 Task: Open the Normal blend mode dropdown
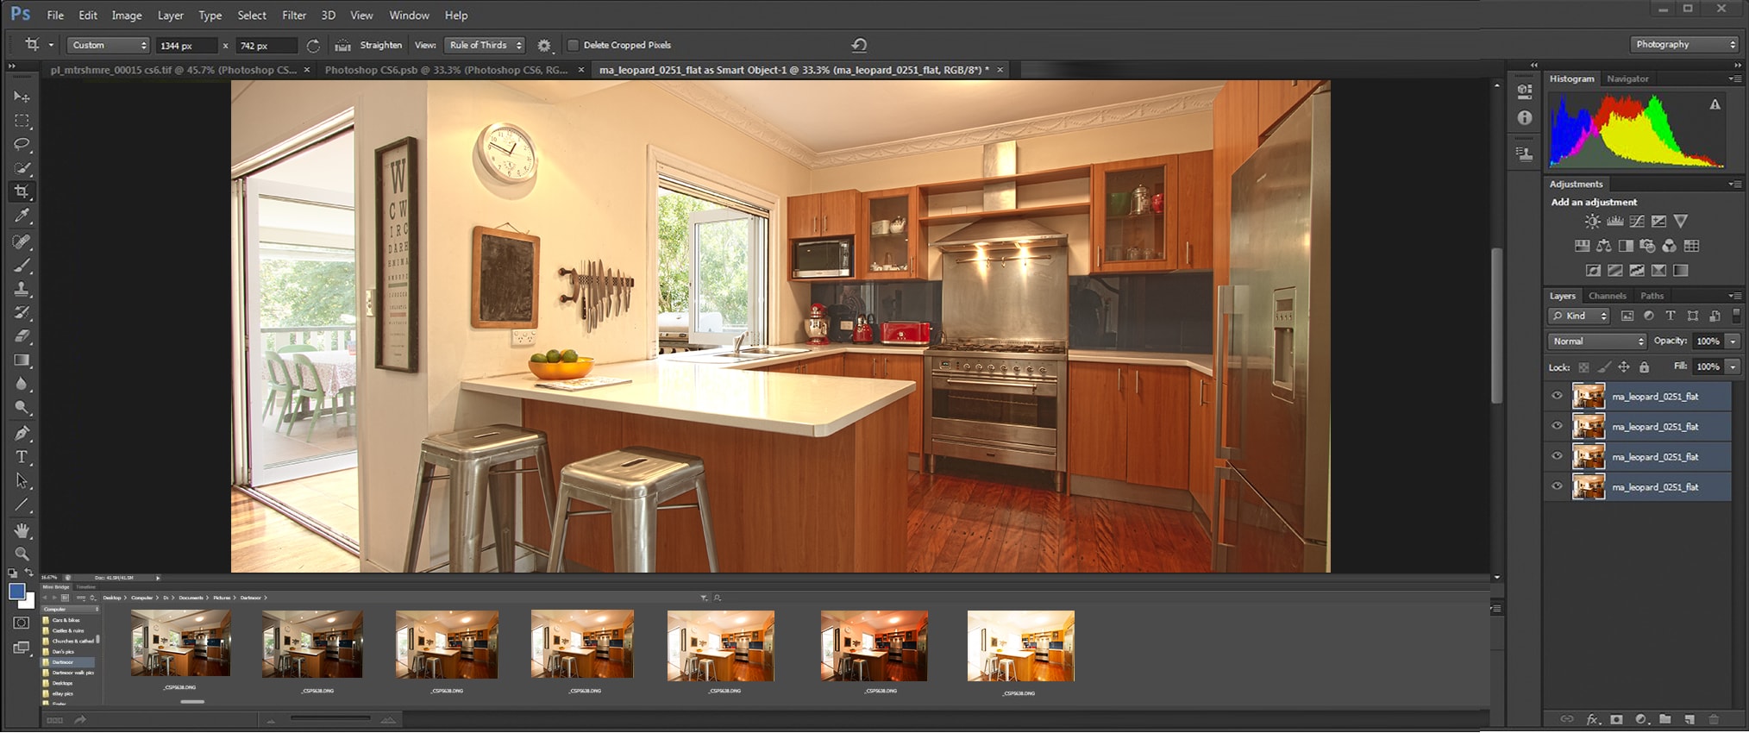(x=1597, y=341)
